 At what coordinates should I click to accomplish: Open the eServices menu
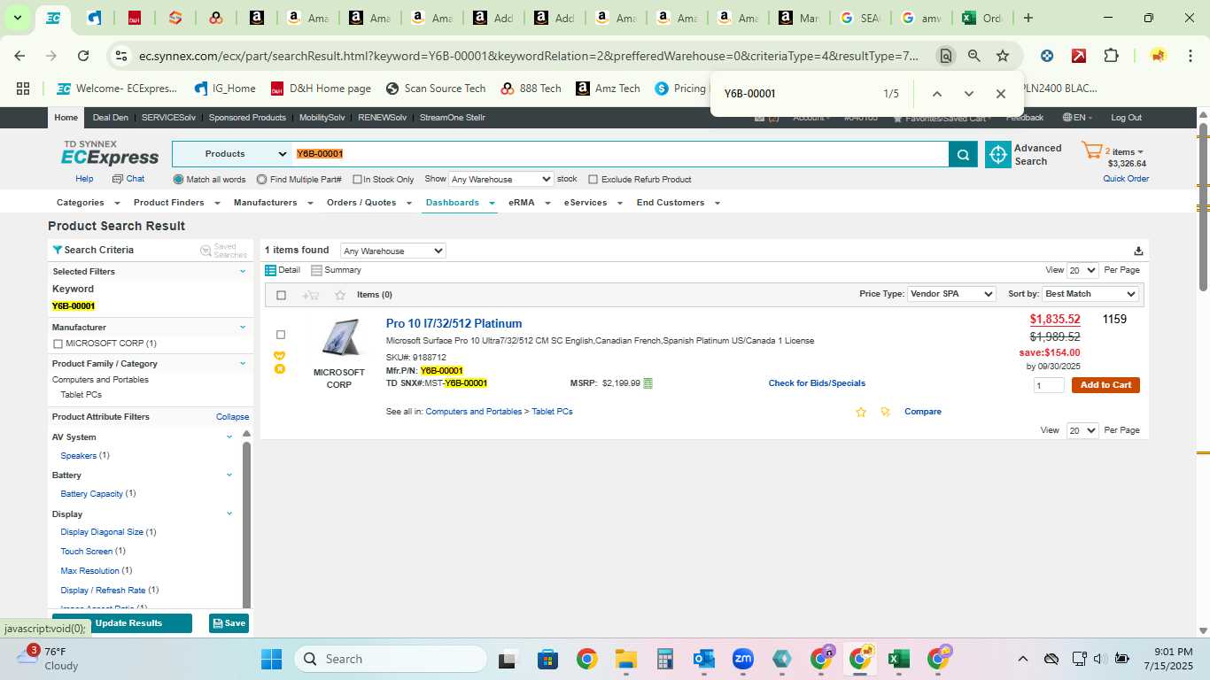coord(593,203)
